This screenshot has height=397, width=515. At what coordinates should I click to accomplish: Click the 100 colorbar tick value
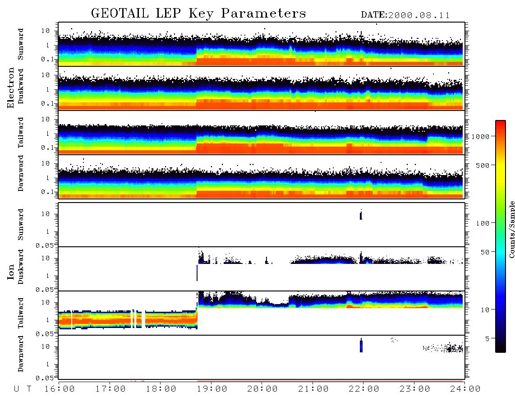[x=483, y=223]
